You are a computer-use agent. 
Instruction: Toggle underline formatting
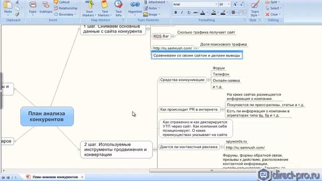click(189, 13)
